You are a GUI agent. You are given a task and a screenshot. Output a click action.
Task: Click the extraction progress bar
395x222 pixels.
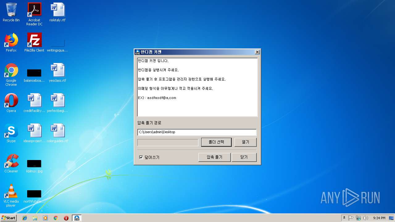(168, 142)
